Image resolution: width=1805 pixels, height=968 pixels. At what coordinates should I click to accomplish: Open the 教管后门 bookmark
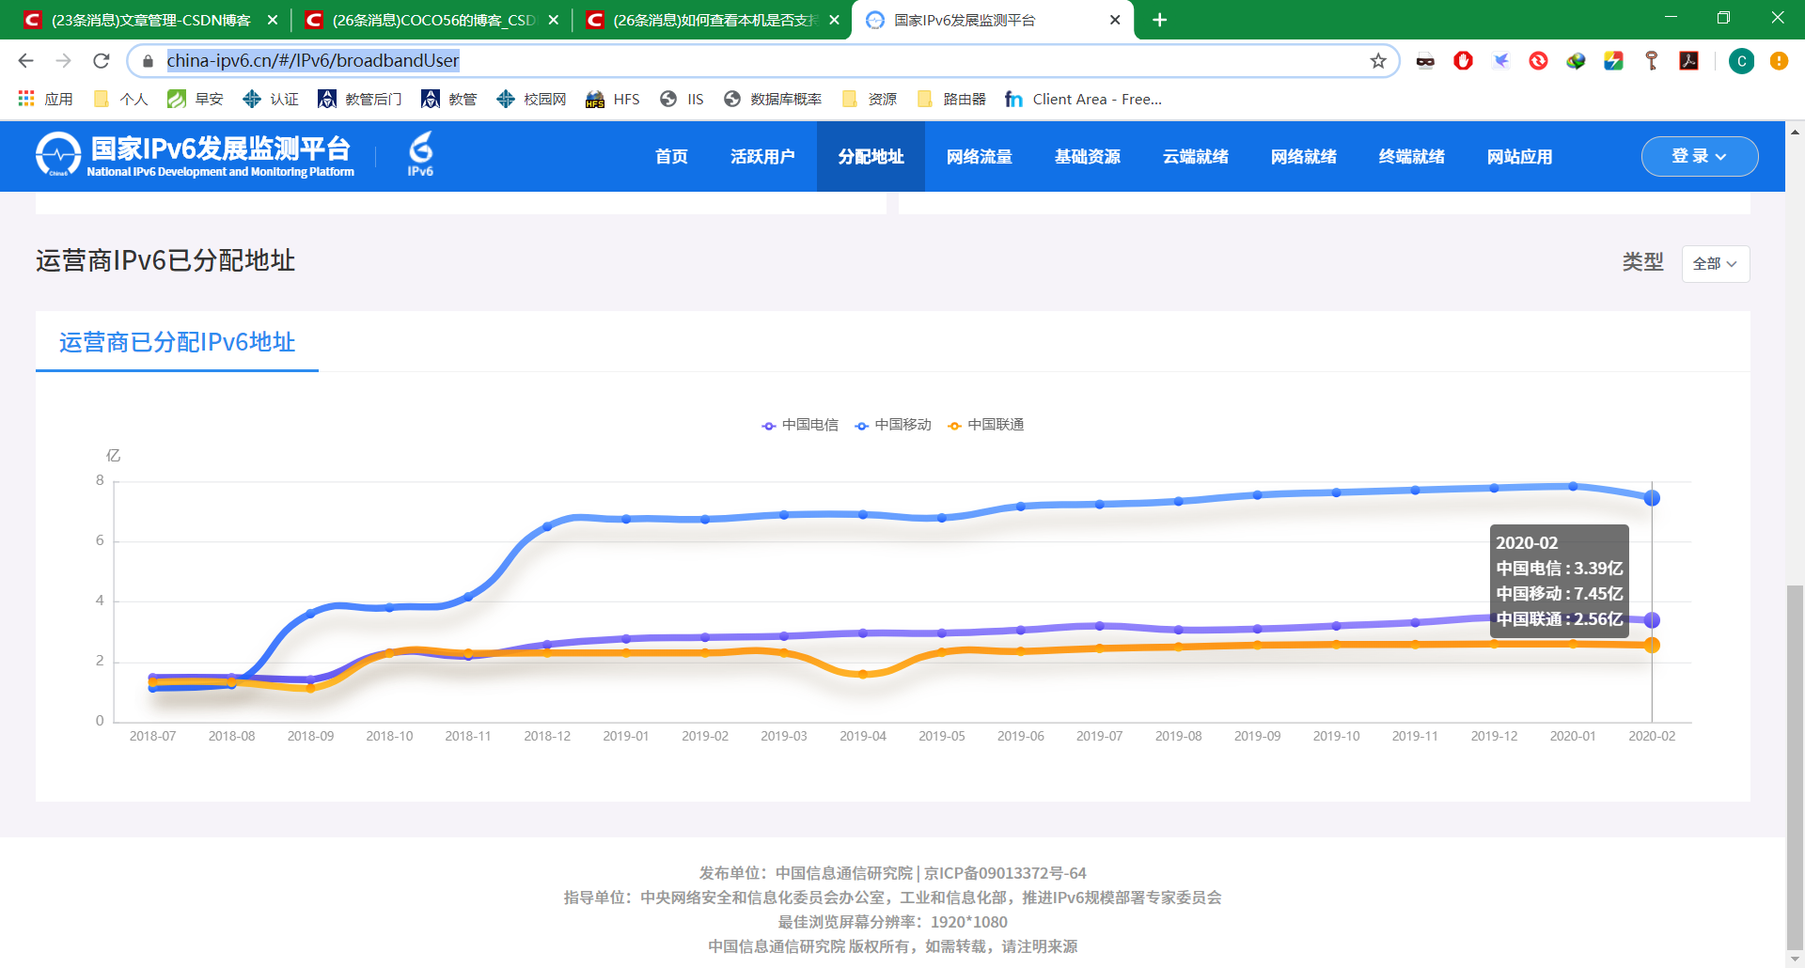pyautogui.click(x=360, y=99)
